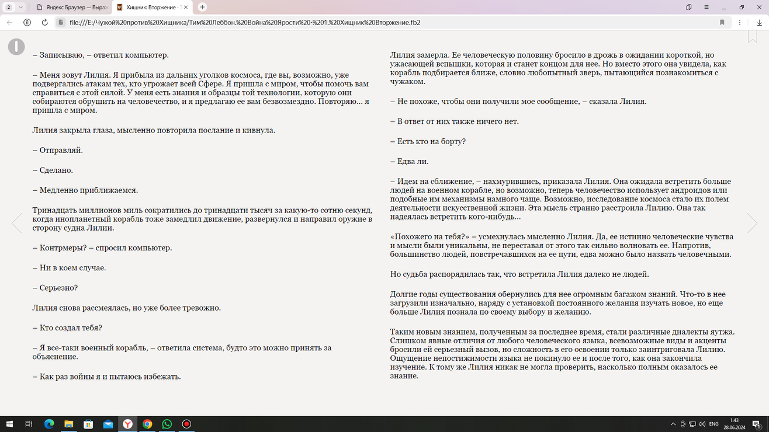Open the Yandex Browser main menu
The height and width of the screenshot is (432, 769).
(x=706, y=7)
